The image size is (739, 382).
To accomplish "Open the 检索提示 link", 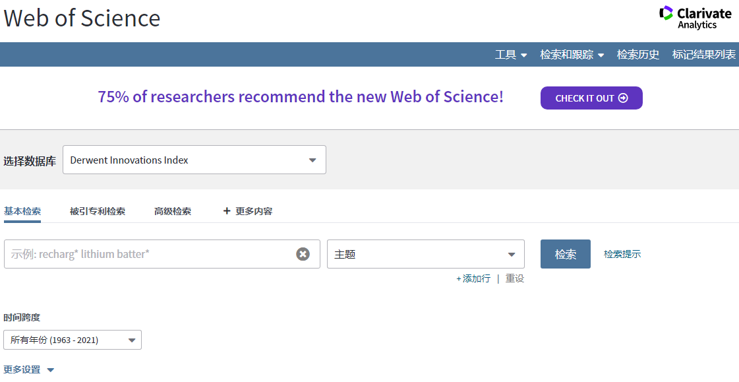I will point(622,254).
